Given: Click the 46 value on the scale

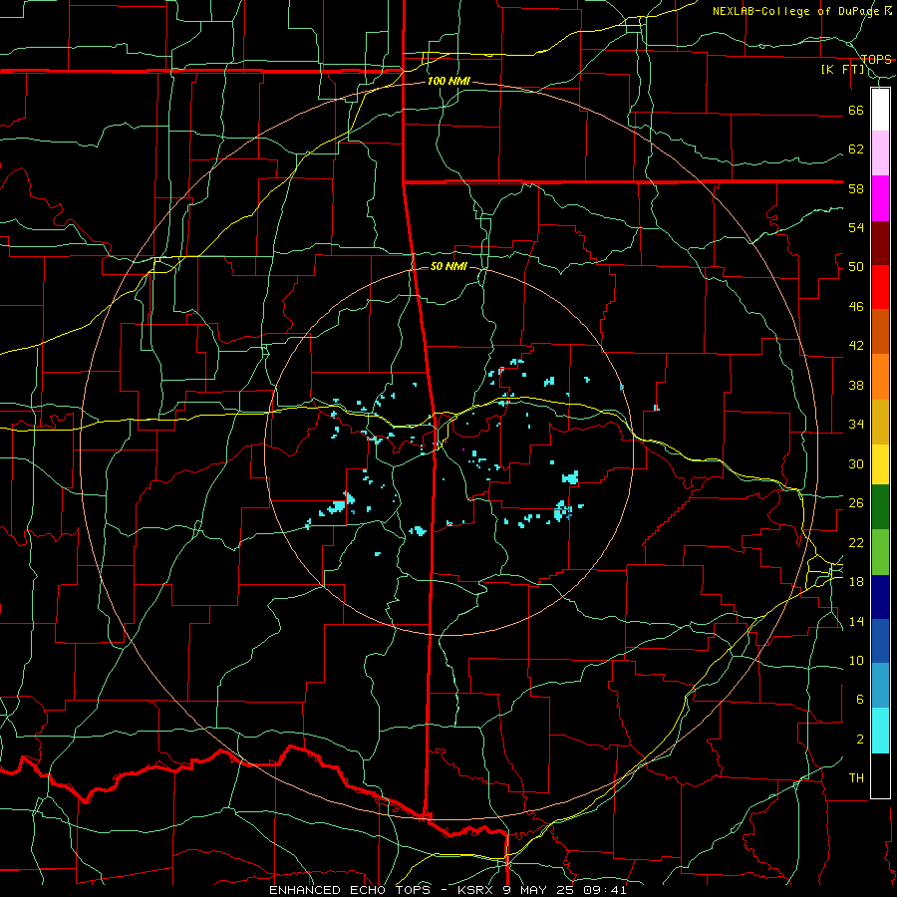Looking at the screenshot, I should click(x=856, y=307).
